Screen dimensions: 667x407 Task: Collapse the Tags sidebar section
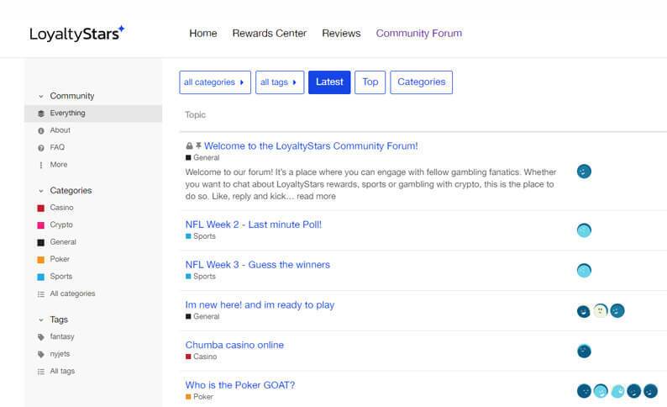coord(41,320)
